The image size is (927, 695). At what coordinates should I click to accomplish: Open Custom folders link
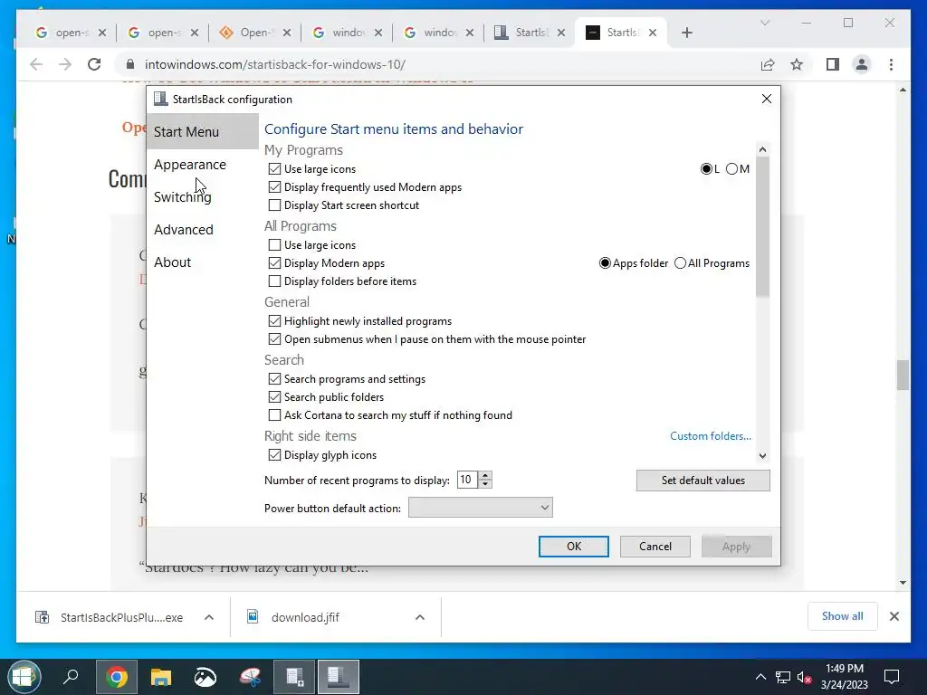[x=710, y=436]
